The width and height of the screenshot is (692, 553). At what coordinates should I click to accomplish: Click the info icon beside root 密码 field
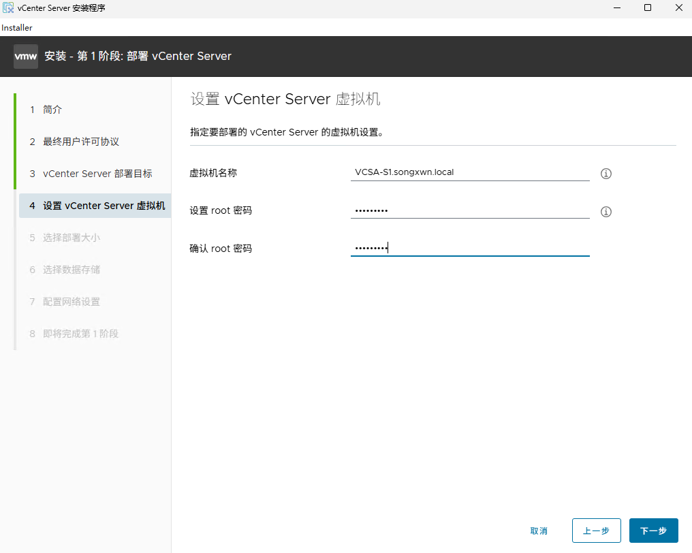point(605,212)
